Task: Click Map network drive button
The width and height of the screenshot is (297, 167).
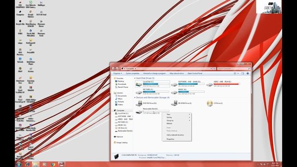Action: pos(176,73)
